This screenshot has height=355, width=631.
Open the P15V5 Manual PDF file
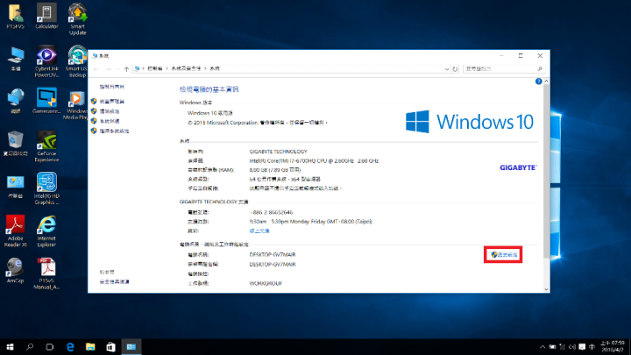click(x=46, y=273)
